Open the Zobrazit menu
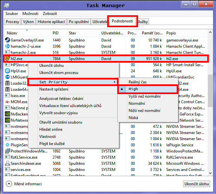Viewport: 216px width, 194px height. point(50,14)
